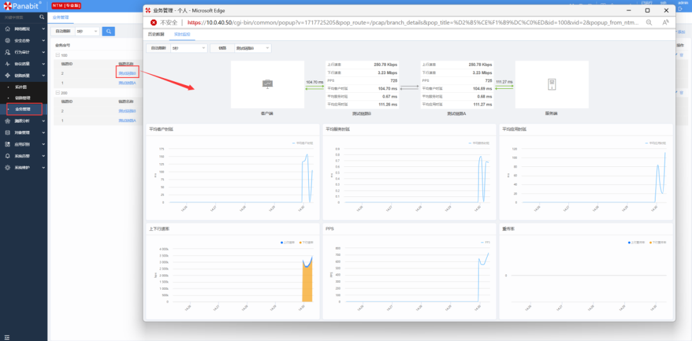692x341 pixels.
Task: Click the red not-secure warning icon
Action: [154, 22]
